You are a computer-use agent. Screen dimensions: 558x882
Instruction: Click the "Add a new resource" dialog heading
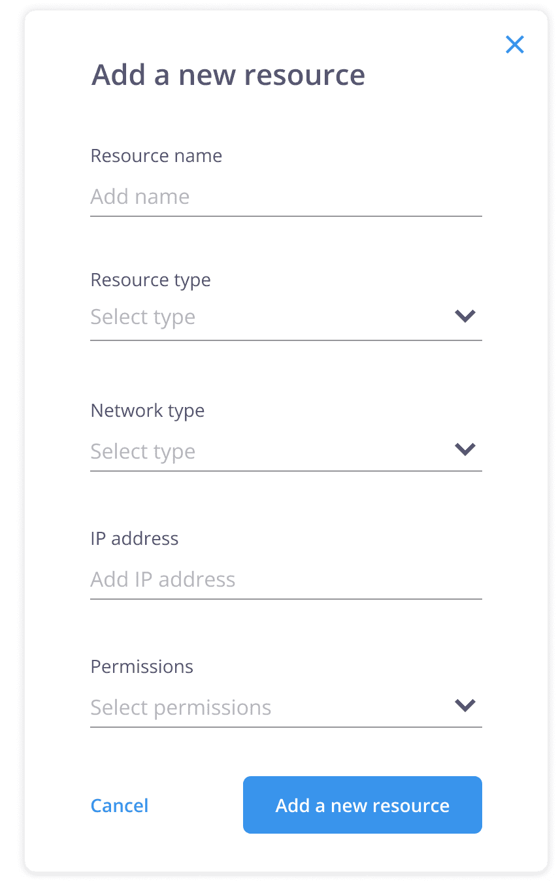[228, 75]
